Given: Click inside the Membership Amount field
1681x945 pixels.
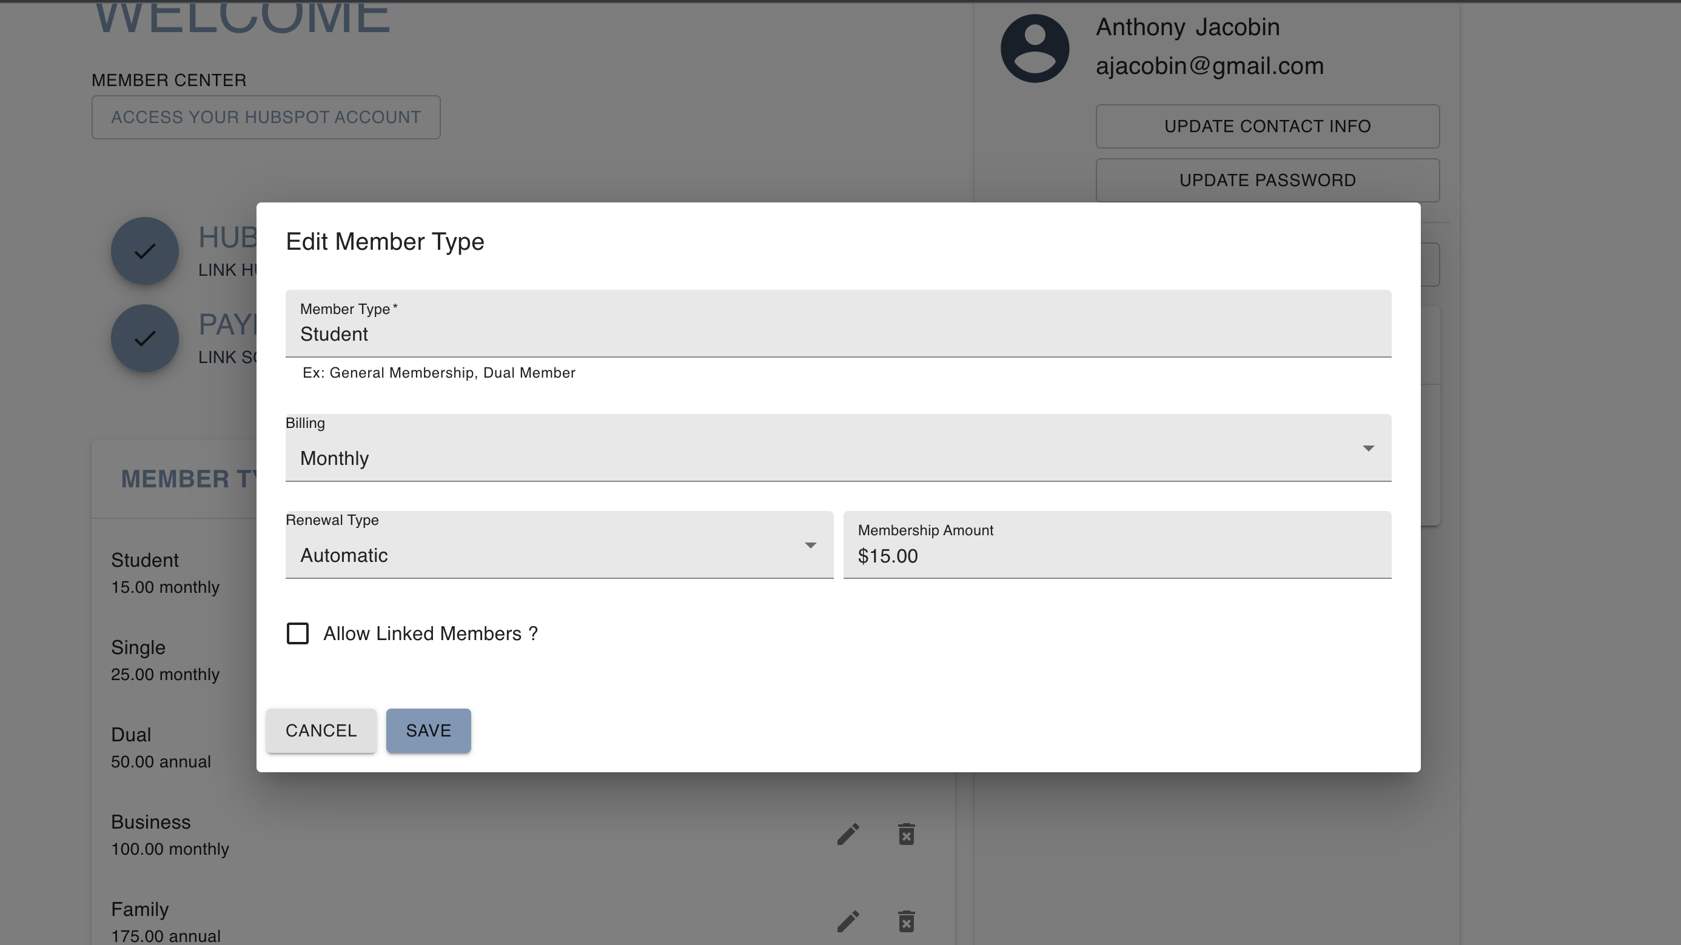Looking at the screenshot, I should (x=1117, y=556).
